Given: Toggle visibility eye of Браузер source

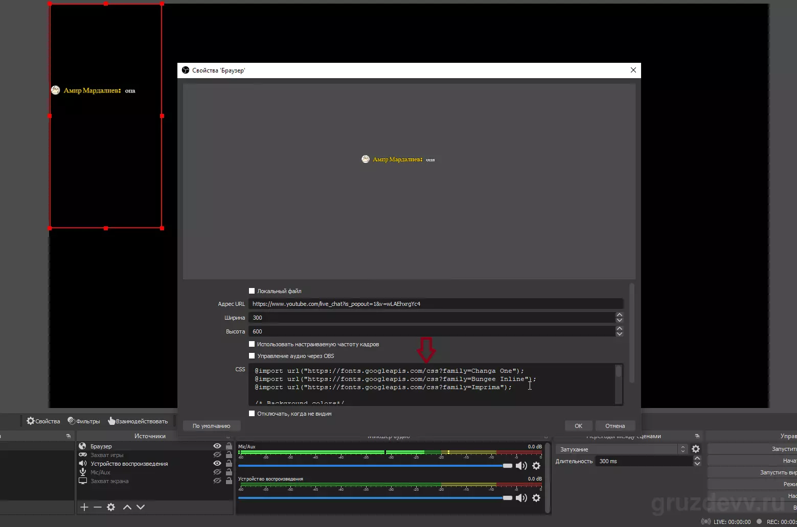Looking at the screenshot, I should [x=217, y=446].
